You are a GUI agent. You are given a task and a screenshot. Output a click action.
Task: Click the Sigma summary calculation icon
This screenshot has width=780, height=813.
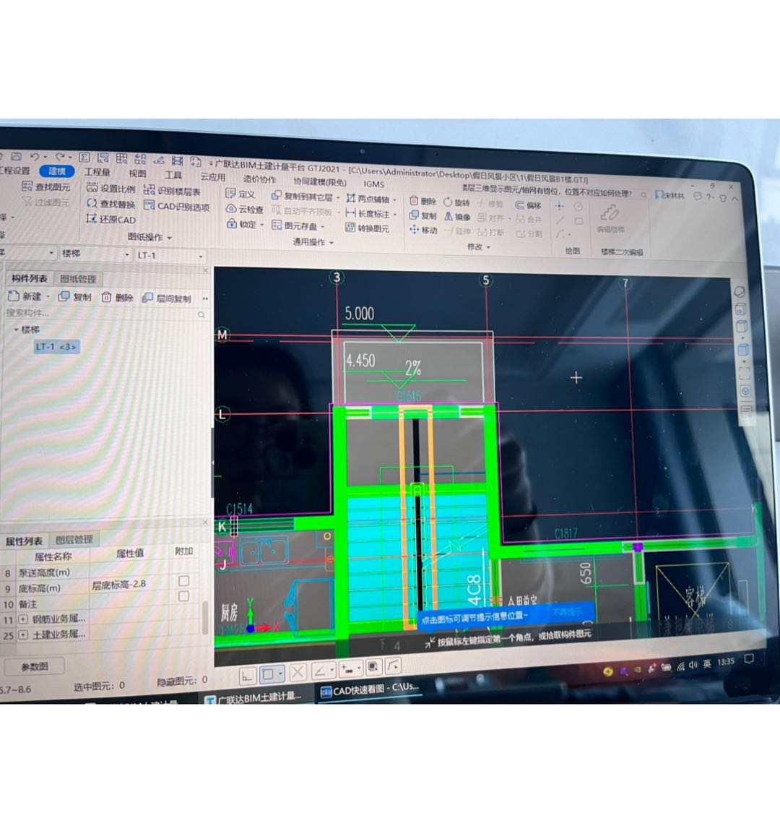pyautogui.click(x=84, y=157)
